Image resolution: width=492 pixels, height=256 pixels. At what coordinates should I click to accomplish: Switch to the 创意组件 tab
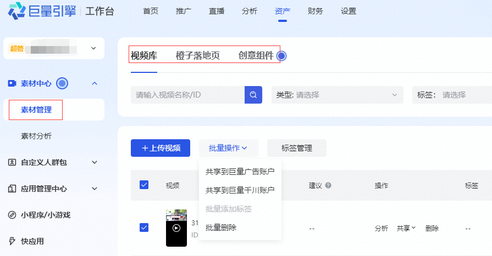pyautogui.click(x=256, y=56)
